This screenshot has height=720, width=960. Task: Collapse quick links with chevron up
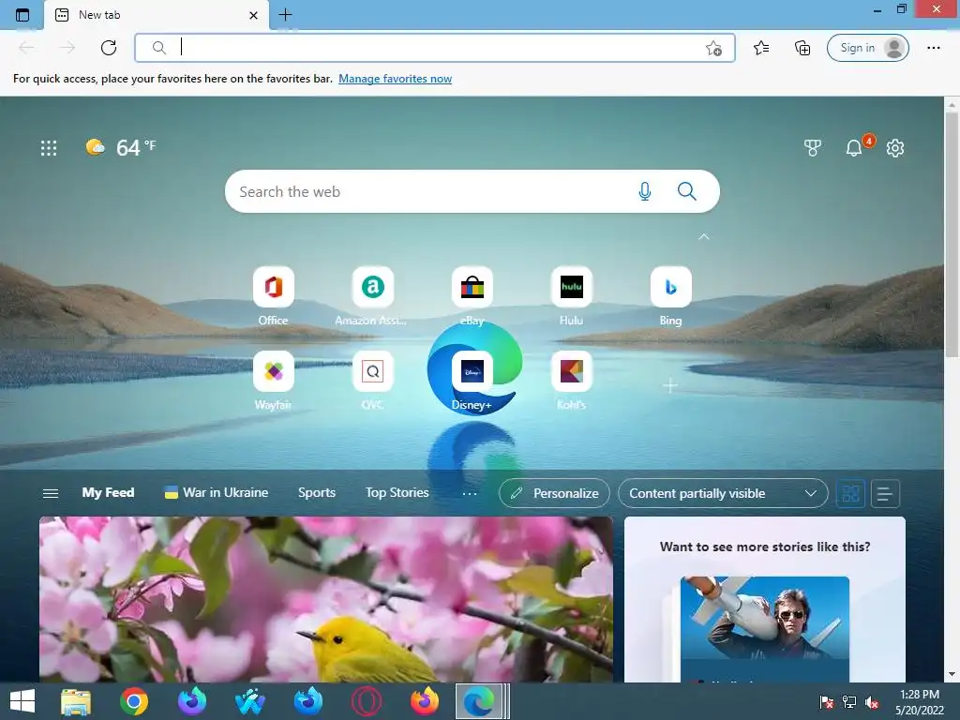click(704, 236)
